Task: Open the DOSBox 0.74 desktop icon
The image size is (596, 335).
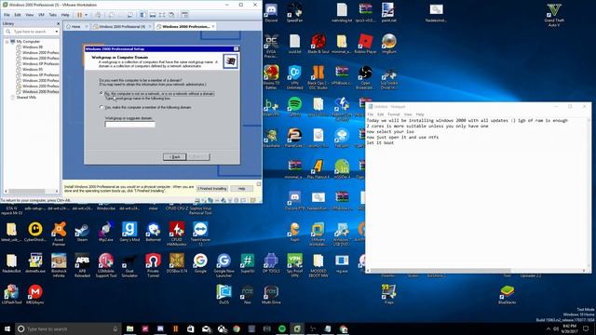Action: point(176,262)
